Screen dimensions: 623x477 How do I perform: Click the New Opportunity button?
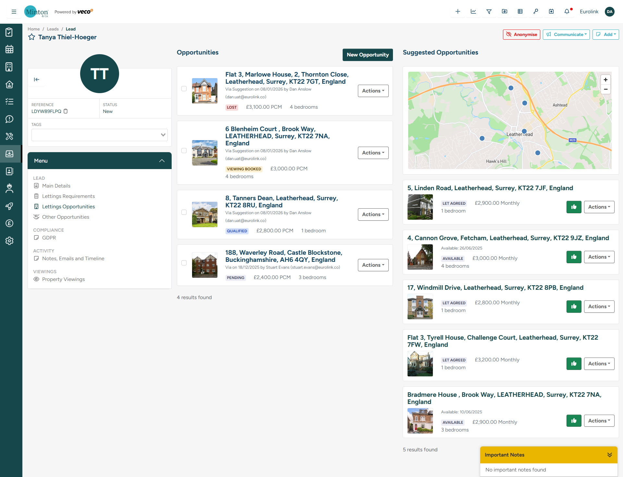click(x=367, y=55)
